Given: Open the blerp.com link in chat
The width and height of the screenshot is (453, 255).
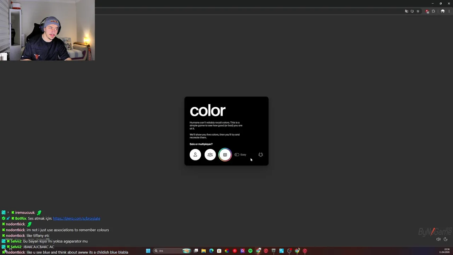Looking at the screenshot, I should point(76,219).
